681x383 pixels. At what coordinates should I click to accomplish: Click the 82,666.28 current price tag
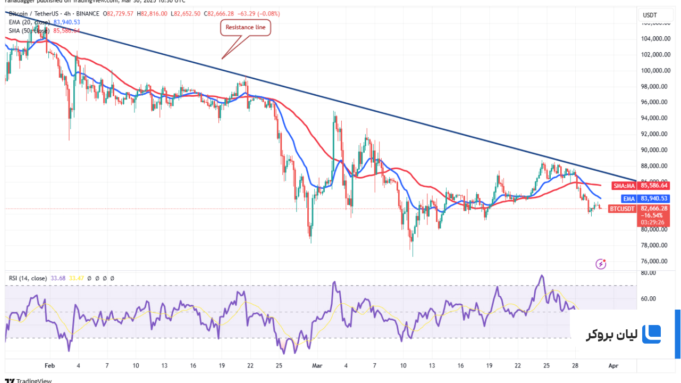tap(654, 209)
